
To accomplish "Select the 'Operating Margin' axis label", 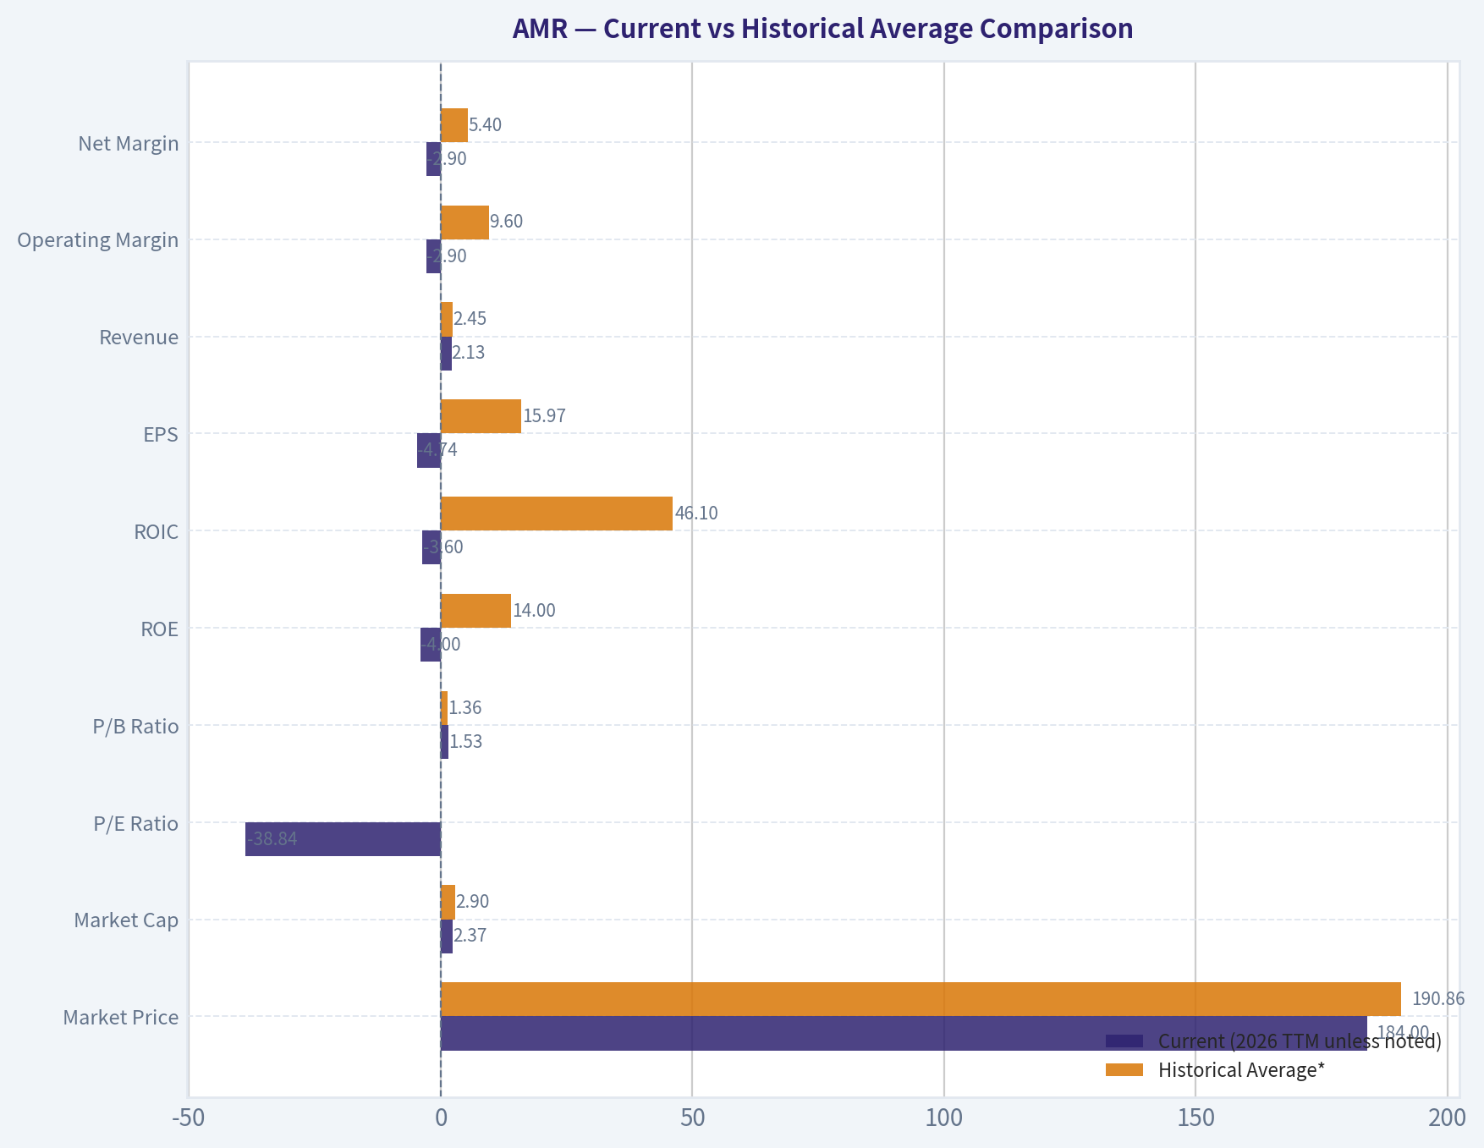I will click(x=98, y=240).
